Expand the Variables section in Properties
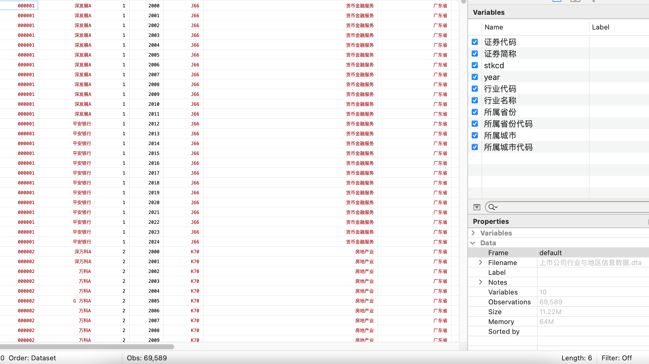 click(x=474, y=233)
